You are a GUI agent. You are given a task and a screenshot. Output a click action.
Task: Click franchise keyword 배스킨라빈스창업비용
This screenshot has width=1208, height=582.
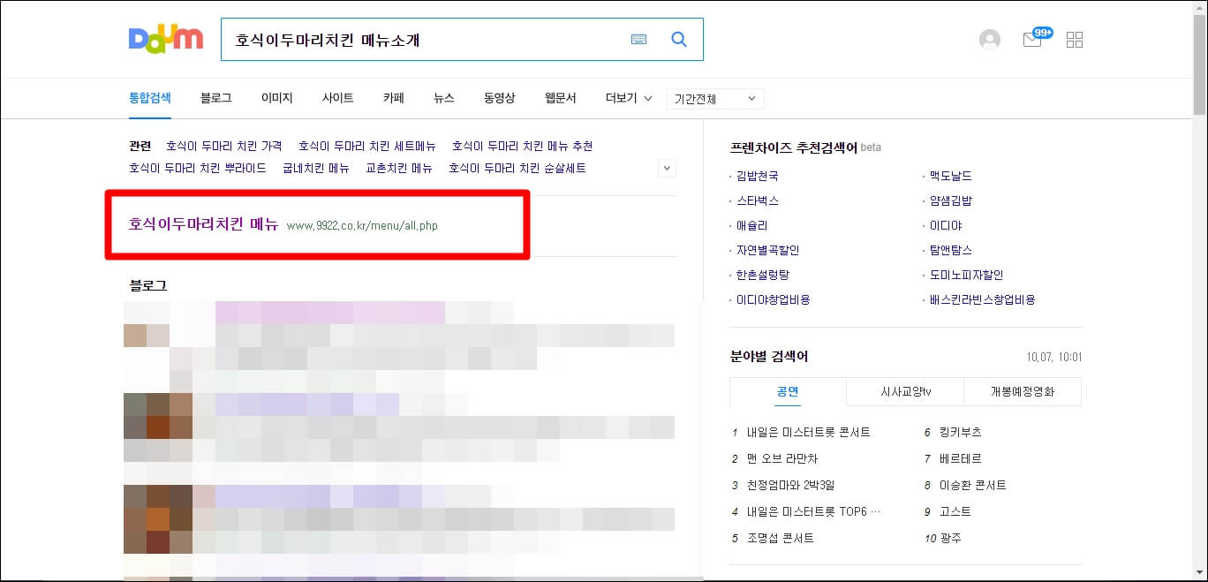point(983,299)
